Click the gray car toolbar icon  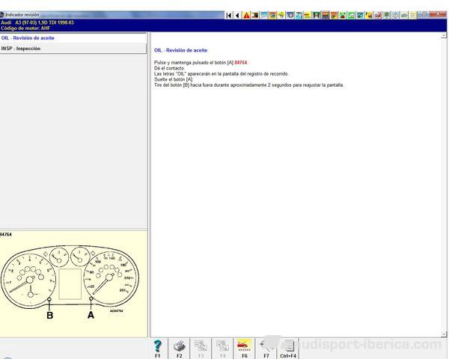click(x=404, y=15)
